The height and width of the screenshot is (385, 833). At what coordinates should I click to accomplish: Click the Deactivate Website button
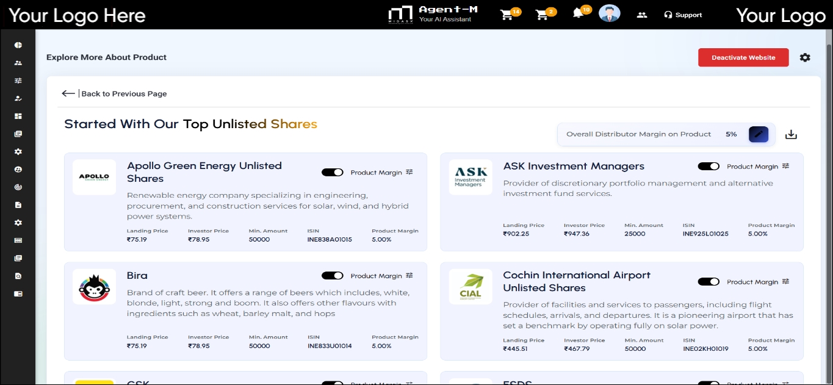click(x=743, y=57)
